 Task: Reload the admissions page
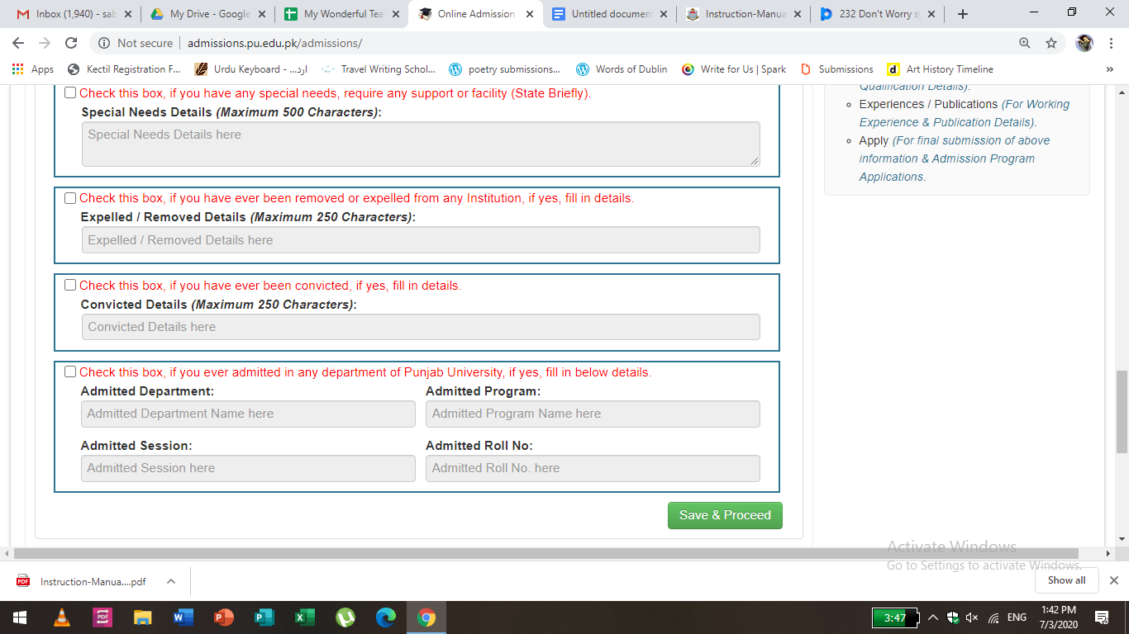click(x=71, y=43)
